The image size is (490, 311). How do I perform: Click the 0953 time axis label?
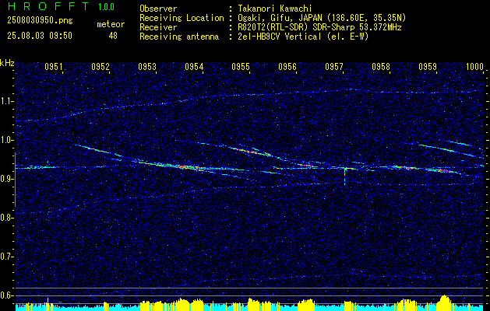147,67
